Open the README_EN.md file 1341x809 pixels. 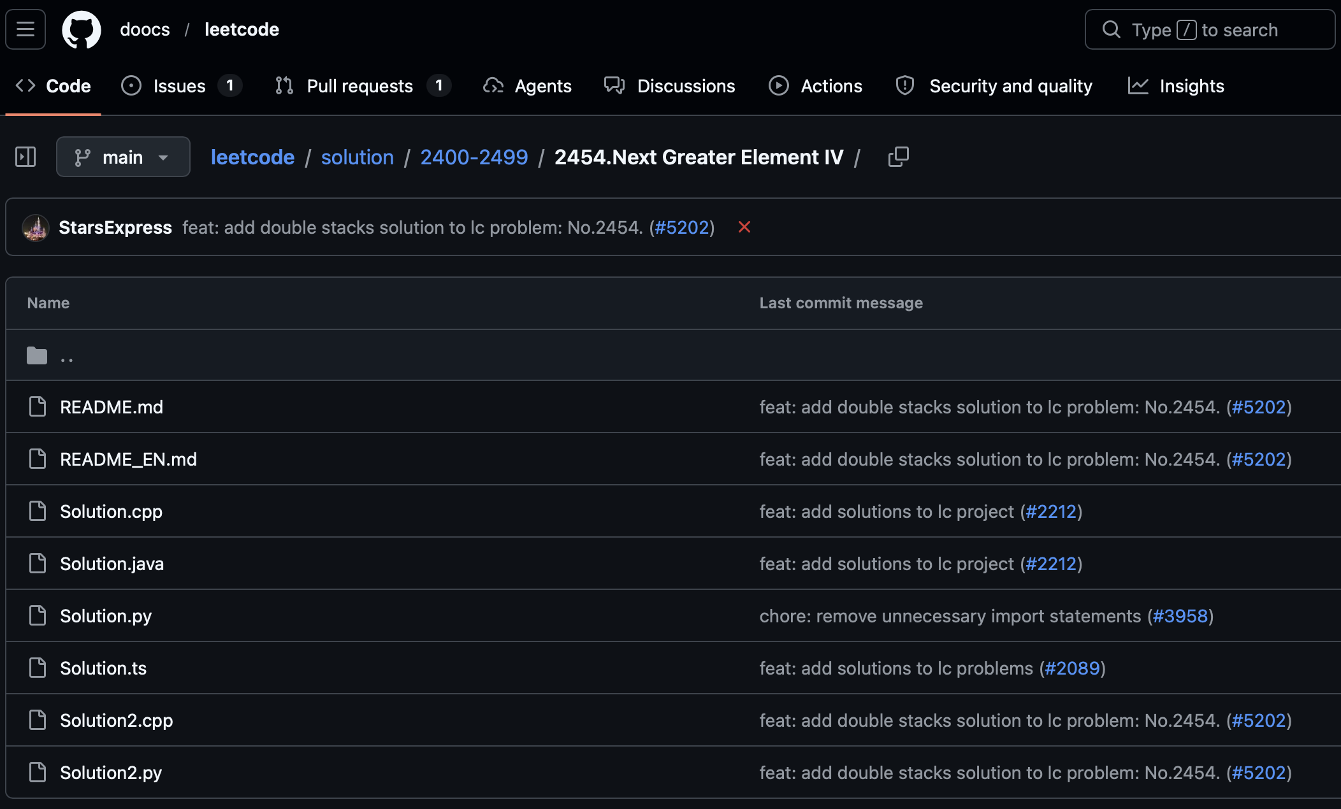tap(128, 459)
